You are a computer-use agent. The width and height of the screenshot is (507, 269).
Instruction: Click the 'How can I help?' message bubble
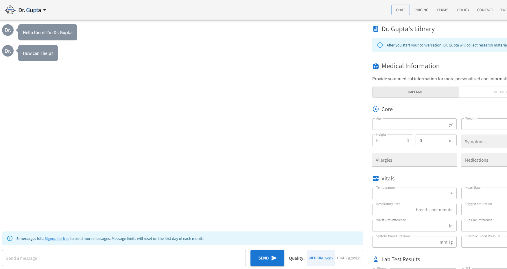point(38,53)
